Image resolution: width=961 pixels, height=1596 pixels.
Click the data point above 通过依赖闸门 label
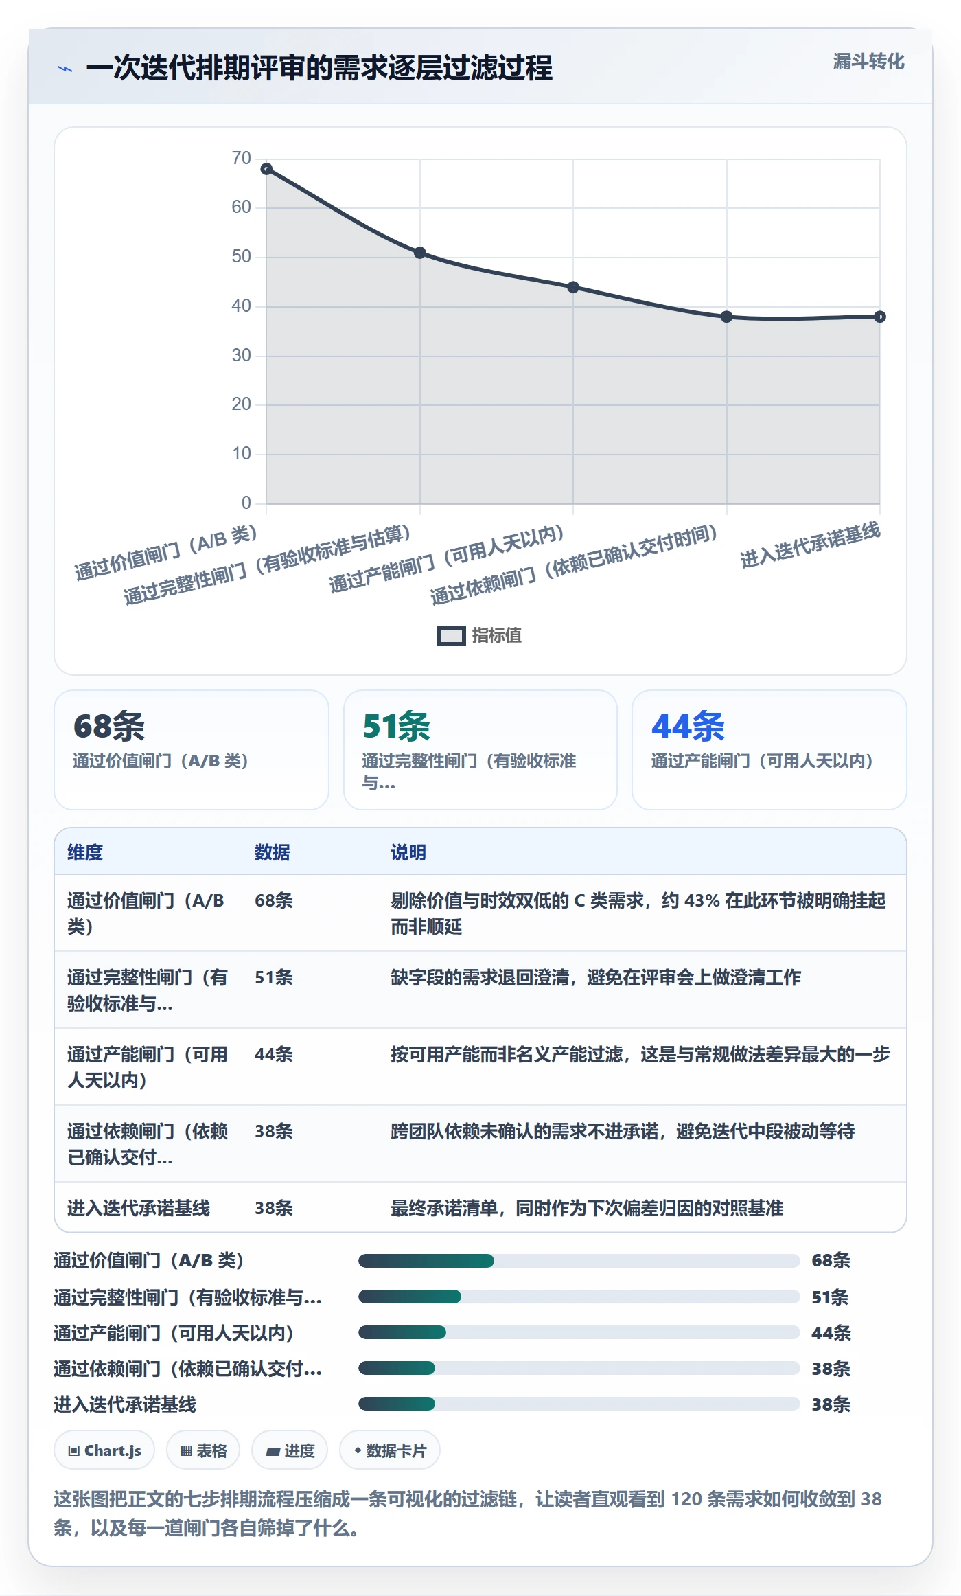coord(727,317)
